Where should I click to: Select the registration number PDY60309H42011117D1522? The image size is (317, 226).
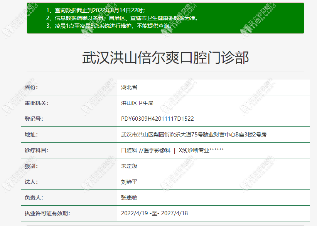click(x=157, y=119)
